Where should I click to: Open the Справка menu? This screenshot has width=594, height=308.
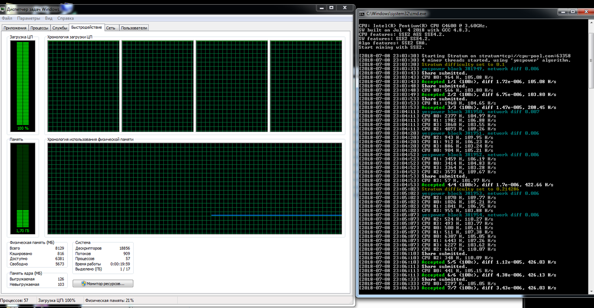point(65,18)
